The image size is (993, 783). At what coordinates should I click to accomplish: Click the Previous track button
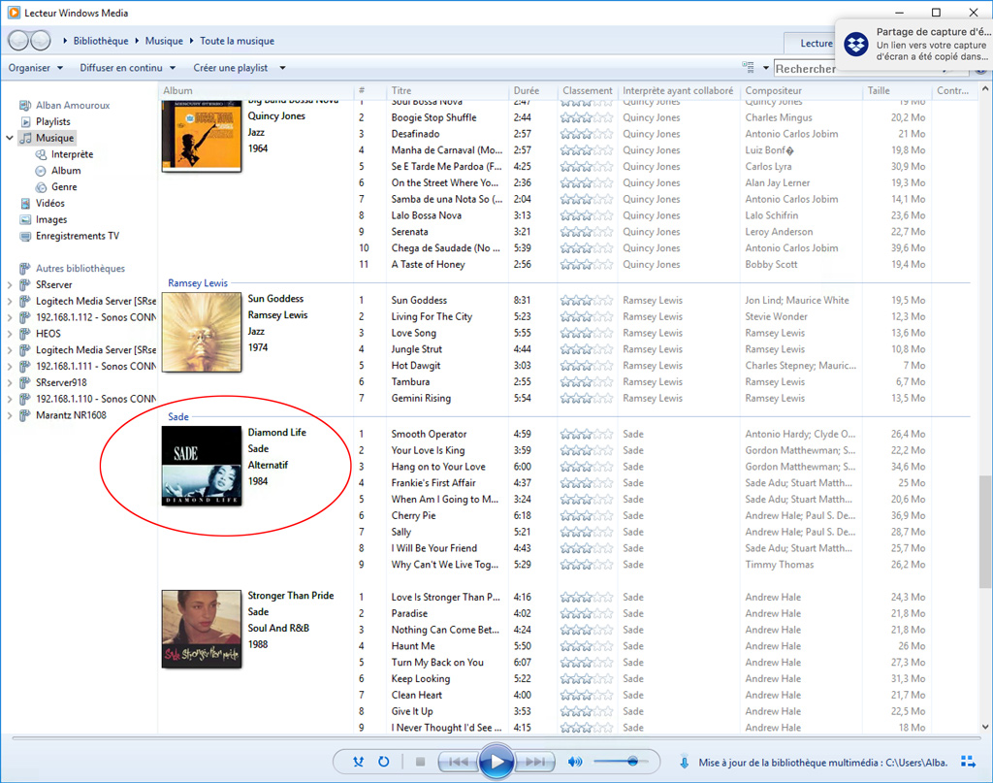(x=458, y=762)
